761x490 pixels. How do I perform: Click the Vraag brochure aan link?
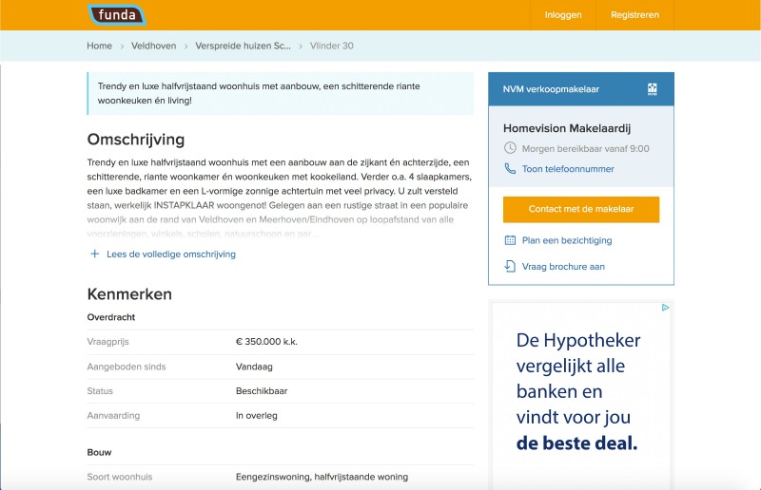[x=563, y=267]
